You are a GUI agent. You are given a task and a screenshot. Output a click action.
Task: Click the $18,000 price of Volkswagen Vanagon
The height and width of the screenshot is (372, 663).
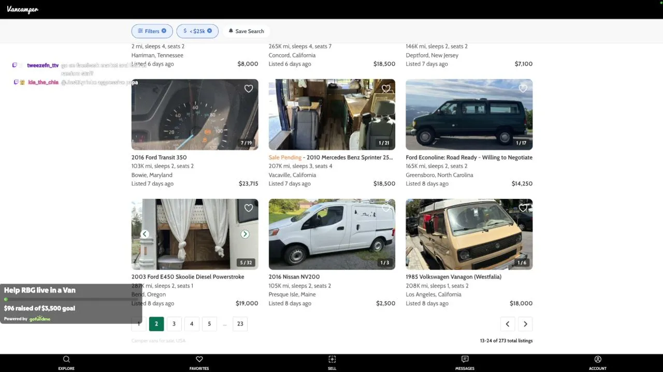coord(521,304)
